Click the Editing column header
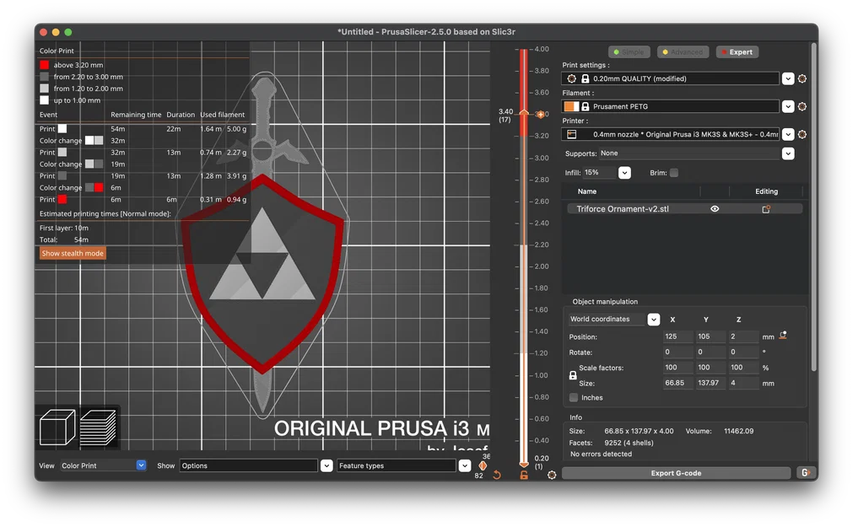 coord(766,191)
